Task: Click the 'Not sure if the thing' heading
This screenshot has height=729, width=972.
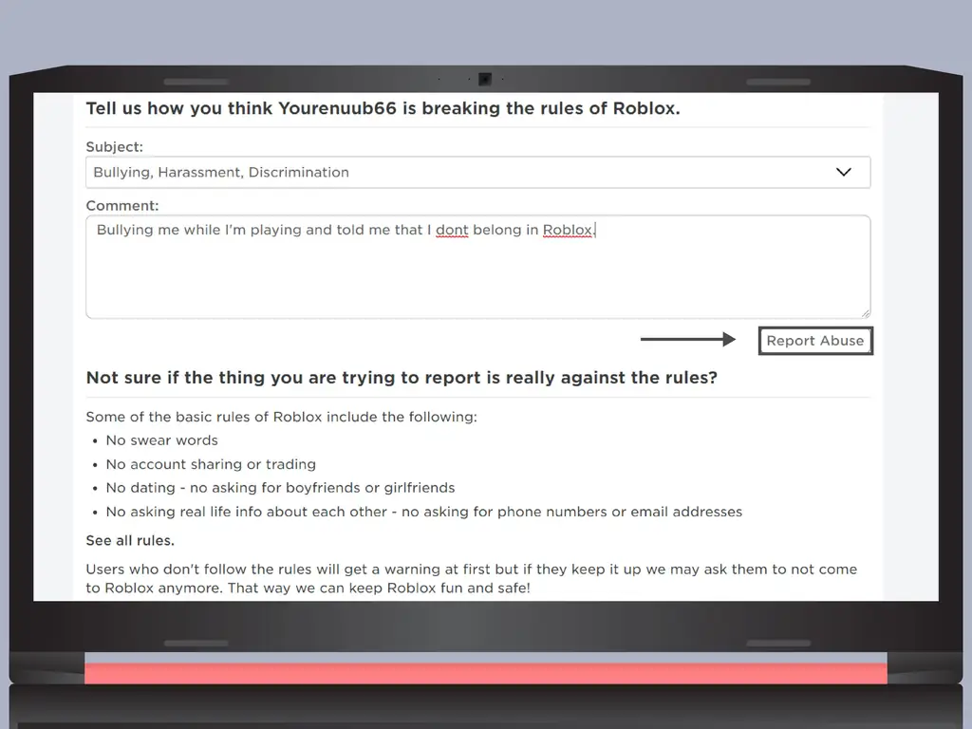Action: [402, 378]
